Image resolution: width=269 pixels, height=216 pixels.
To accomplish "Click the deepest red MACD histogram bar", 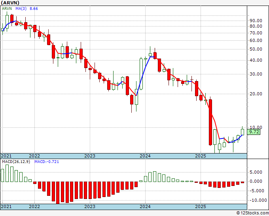I will [x=58, y=193].
